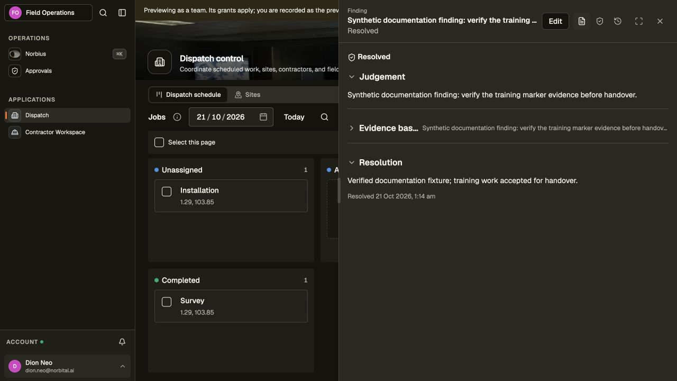The image size is (677, 381).
Task: Click the Edit button on the finding
Action: 555,21
